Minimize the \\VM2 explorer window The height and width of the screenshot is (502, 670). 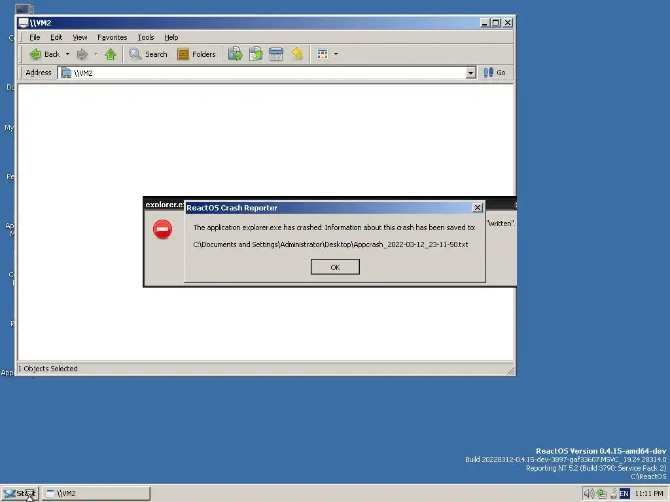pos(484,23)
